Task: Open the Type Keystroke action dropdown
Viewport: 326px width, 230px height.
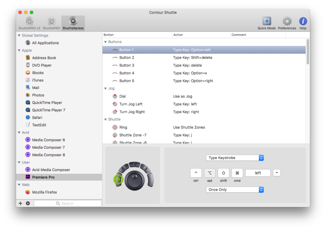Action: (235, 158)
